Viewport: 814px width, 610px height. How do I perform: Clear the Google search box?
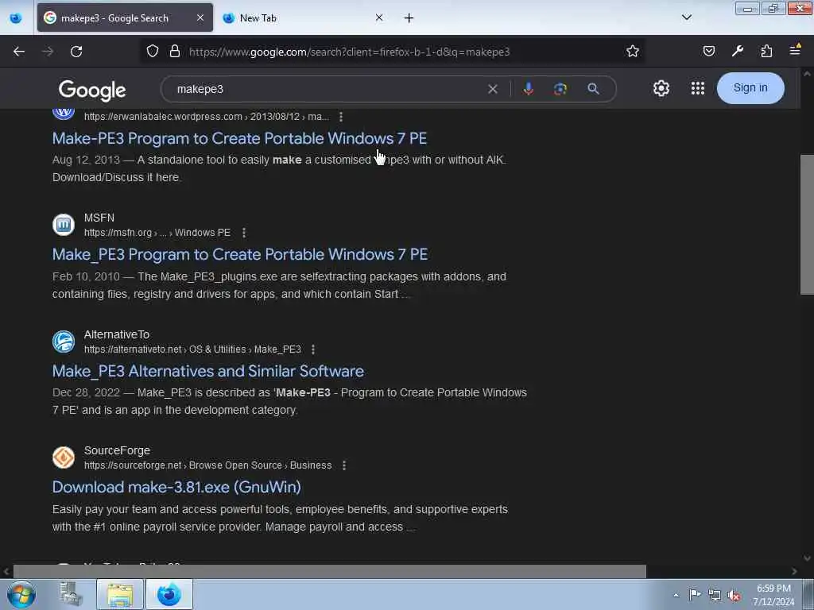pyautogui.click(x=493, y=89)
